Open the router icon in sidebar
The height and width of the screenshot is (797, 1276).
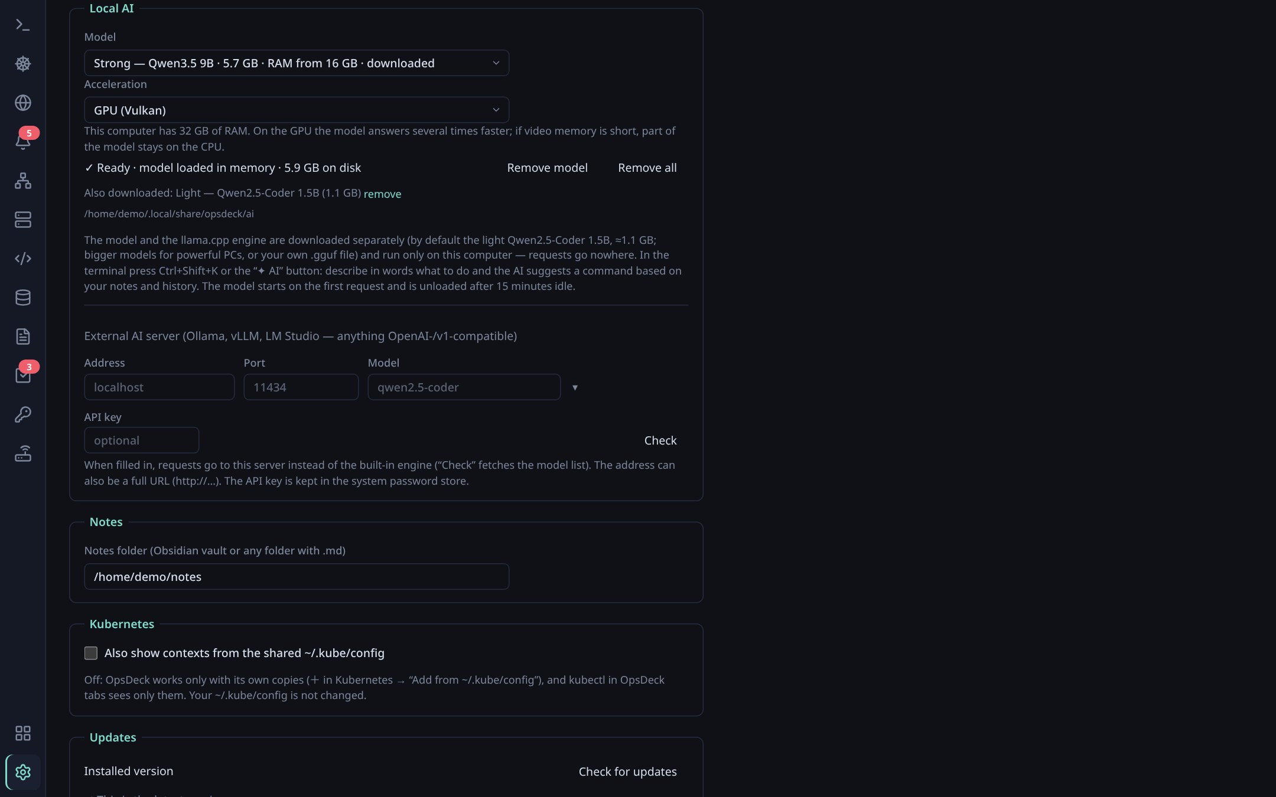(22, 453)
